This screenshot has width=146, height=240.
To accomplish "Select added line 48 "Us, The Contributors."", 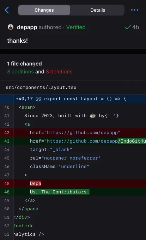I will pyautogui.click(x=73, y=192).
